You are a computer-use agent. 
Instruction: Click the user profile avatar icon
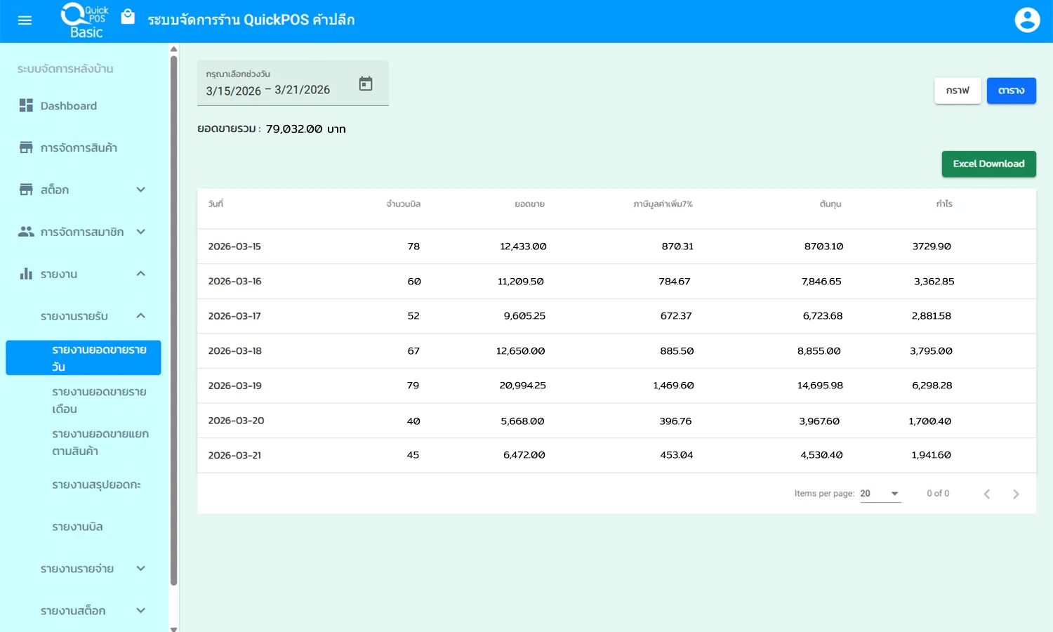click(x=1027, y=20)
